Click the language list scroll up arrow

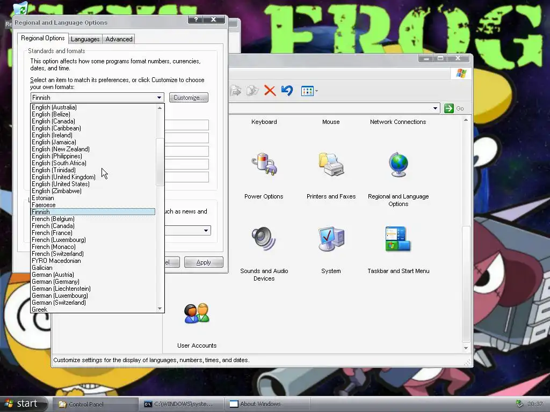click(x=160, y=108)
